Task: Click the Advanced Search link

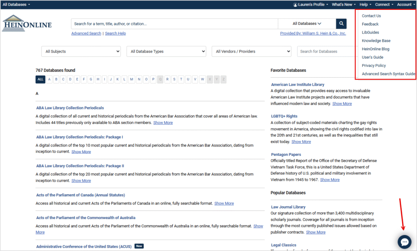Action: [86, 33]
